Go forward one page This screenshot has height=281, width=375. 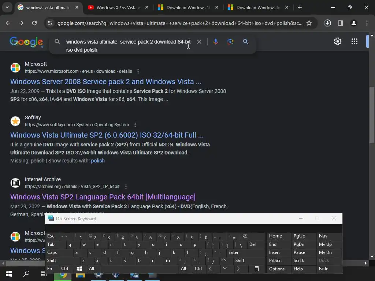point(21,23)
